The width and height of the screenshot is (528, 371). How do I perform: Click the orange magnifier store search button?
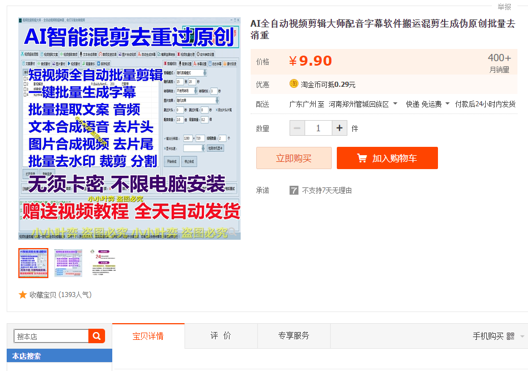[97, 336]
